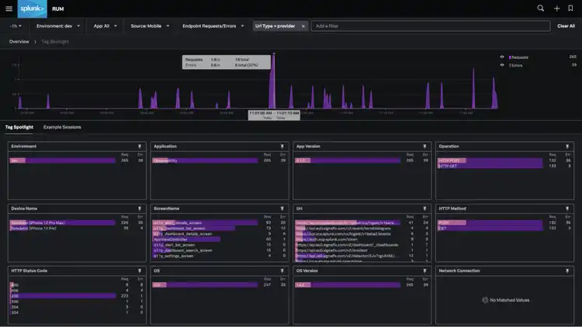Open the hamburger navigation menu

(x=9, y=9)
